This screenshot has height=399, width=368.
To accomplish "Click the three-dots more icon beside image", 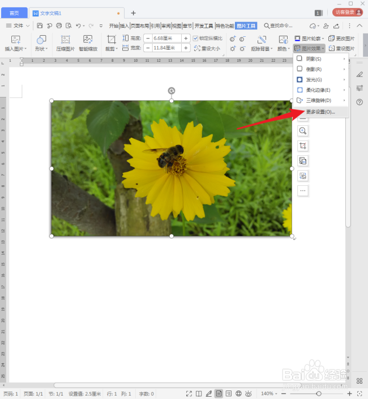I will (303, 190).
